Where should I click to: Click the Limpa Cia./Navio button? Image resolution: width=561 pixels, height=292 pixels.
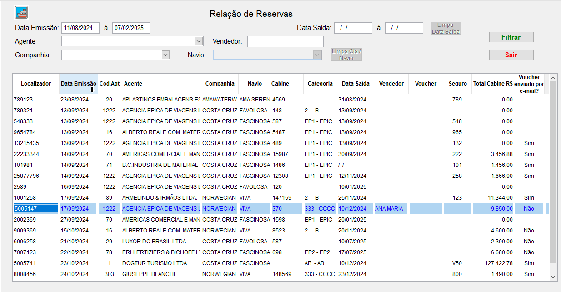[x=346, y=55]
